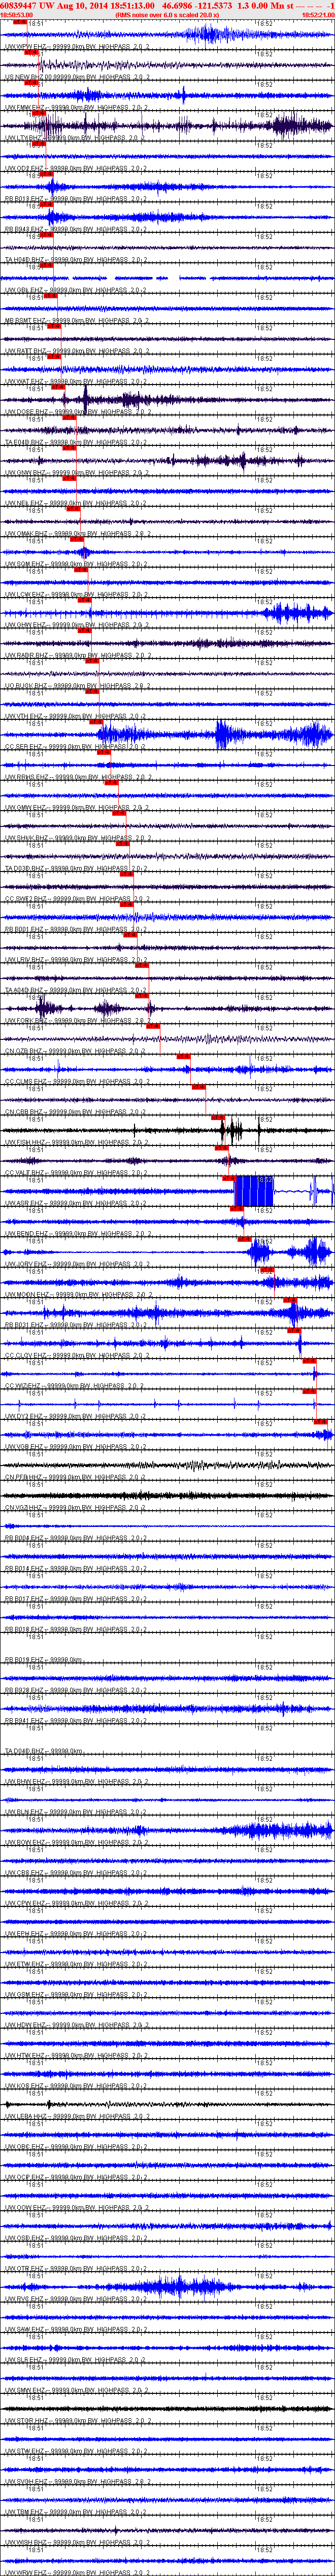This screenshot has height=2576, width=335.
Task: Select the "PB B001 EHZ" station label
Action: coord(25,929)
